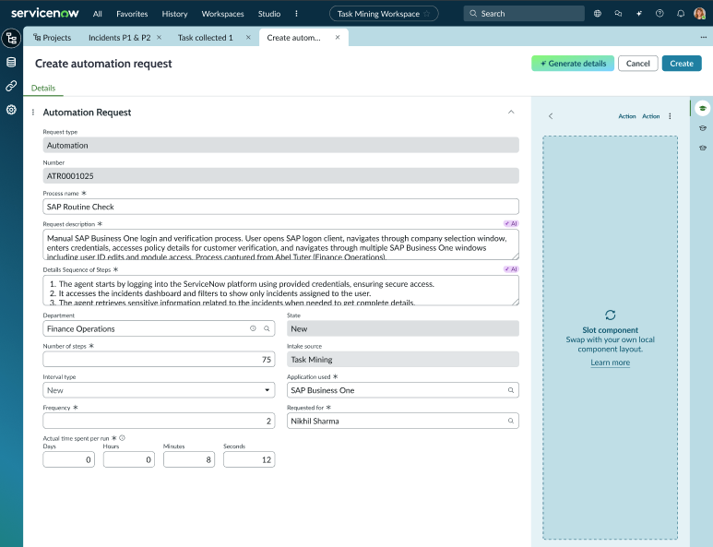
Task: Open the database icon in left sidebar
Action: pyautogui.click(x=11, y=63)
